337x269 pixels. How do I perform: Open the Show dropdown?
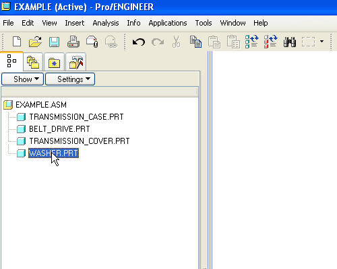pyautogui.click(x=22, y=79)
